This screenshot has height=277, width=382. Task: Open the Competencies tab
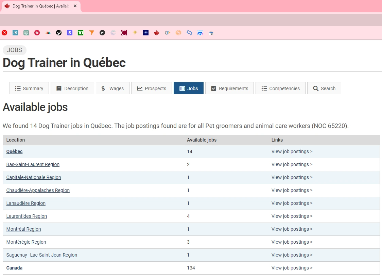(x=280, y=88)
